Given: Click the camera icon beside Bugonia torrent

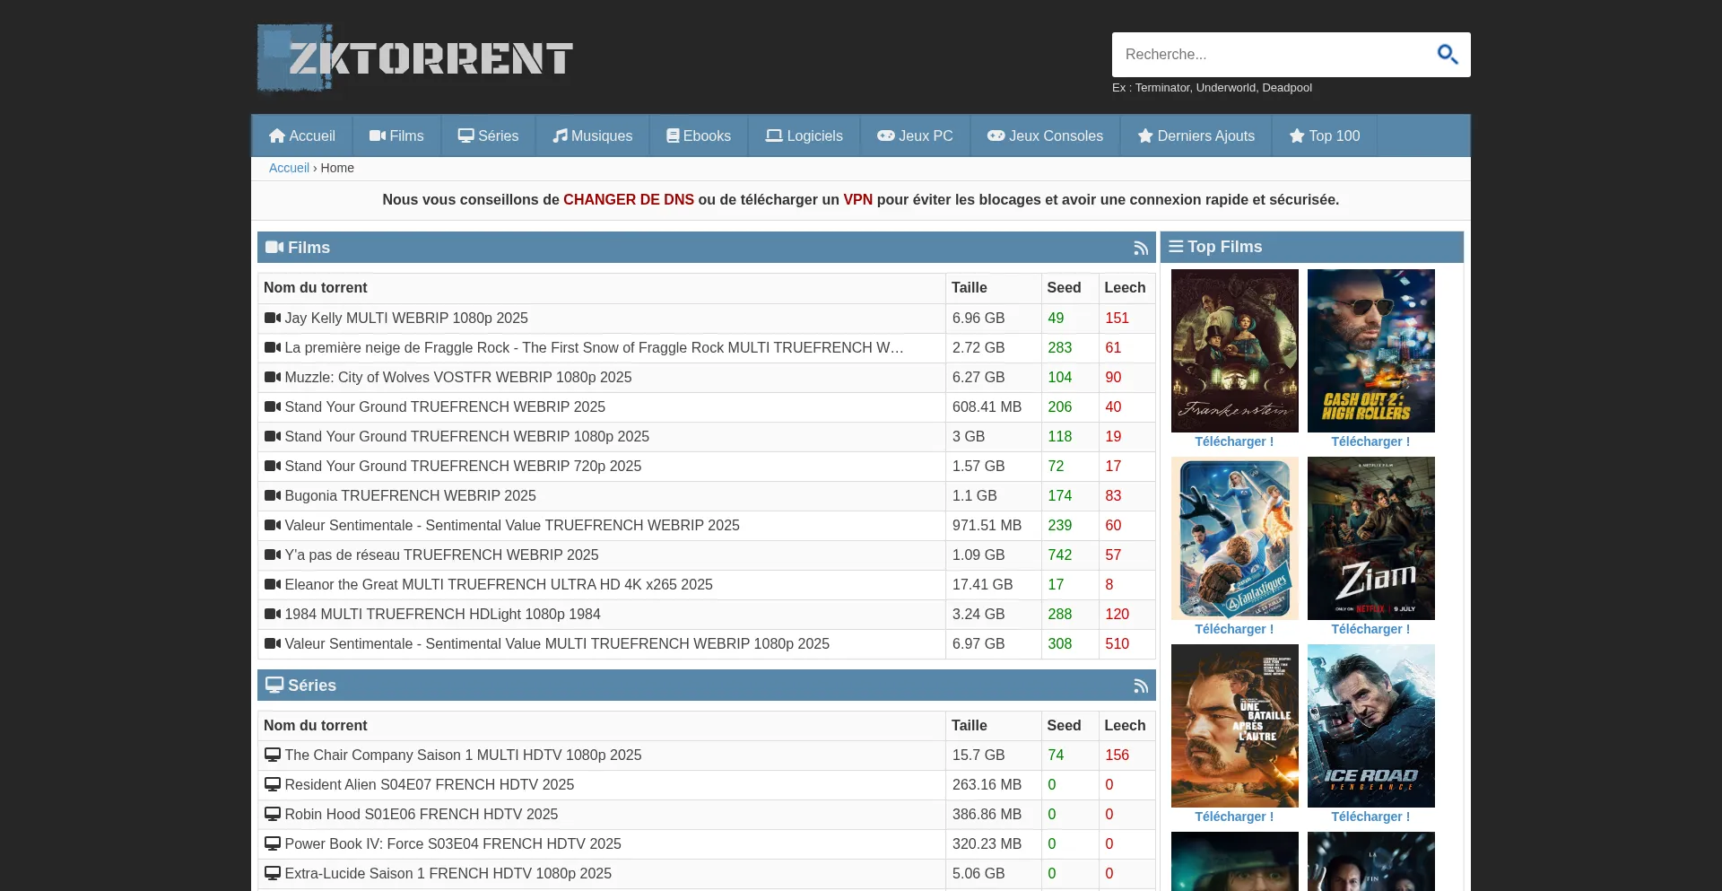Looking at the screenshot, I should [273, 495].
